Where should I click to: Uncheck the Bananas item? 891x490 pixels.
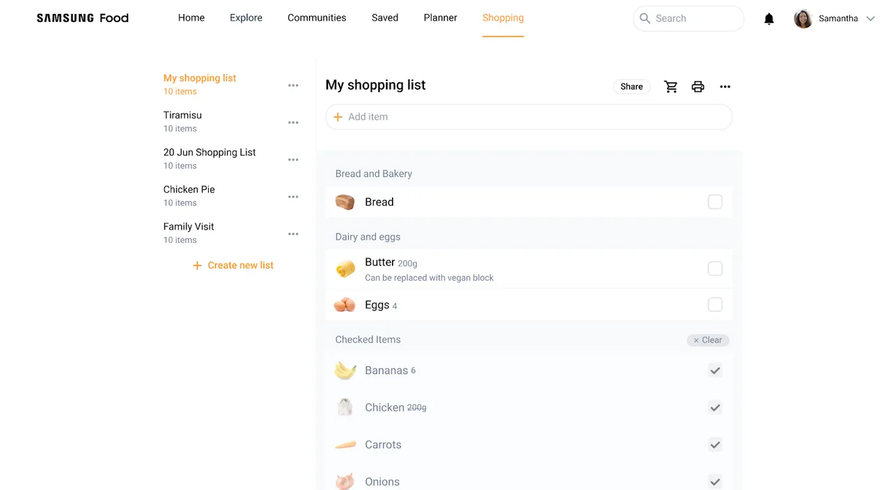click(715, 370)
